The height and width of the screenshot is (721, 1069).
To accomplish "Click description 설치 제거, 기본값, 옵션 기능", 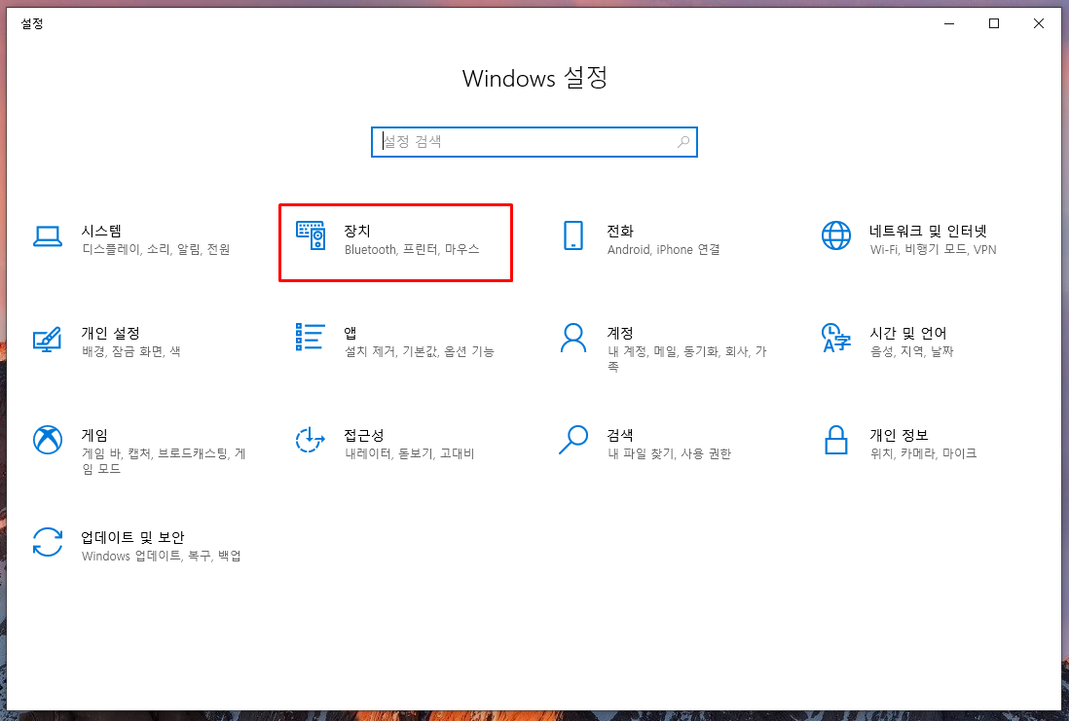I will [x=420, y=351].
